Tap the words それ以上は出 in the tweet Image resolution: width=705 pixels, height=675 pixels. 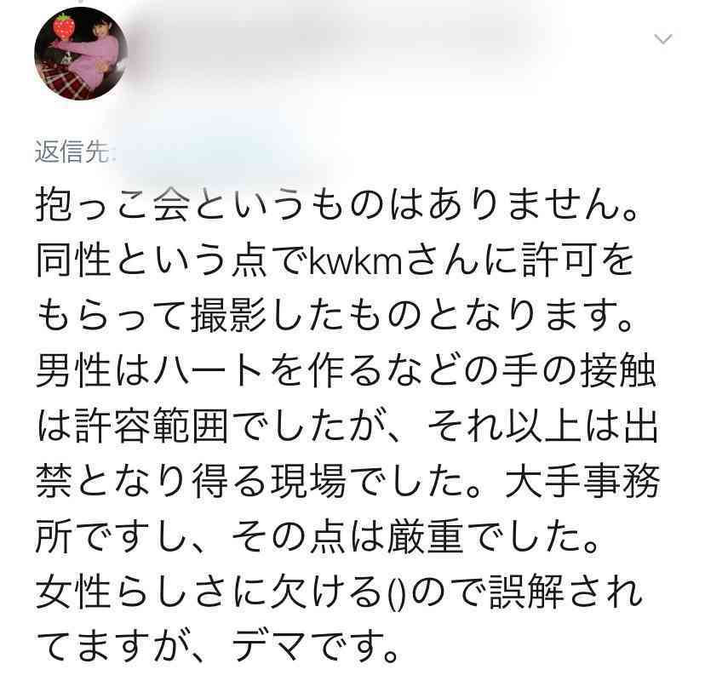542,426
